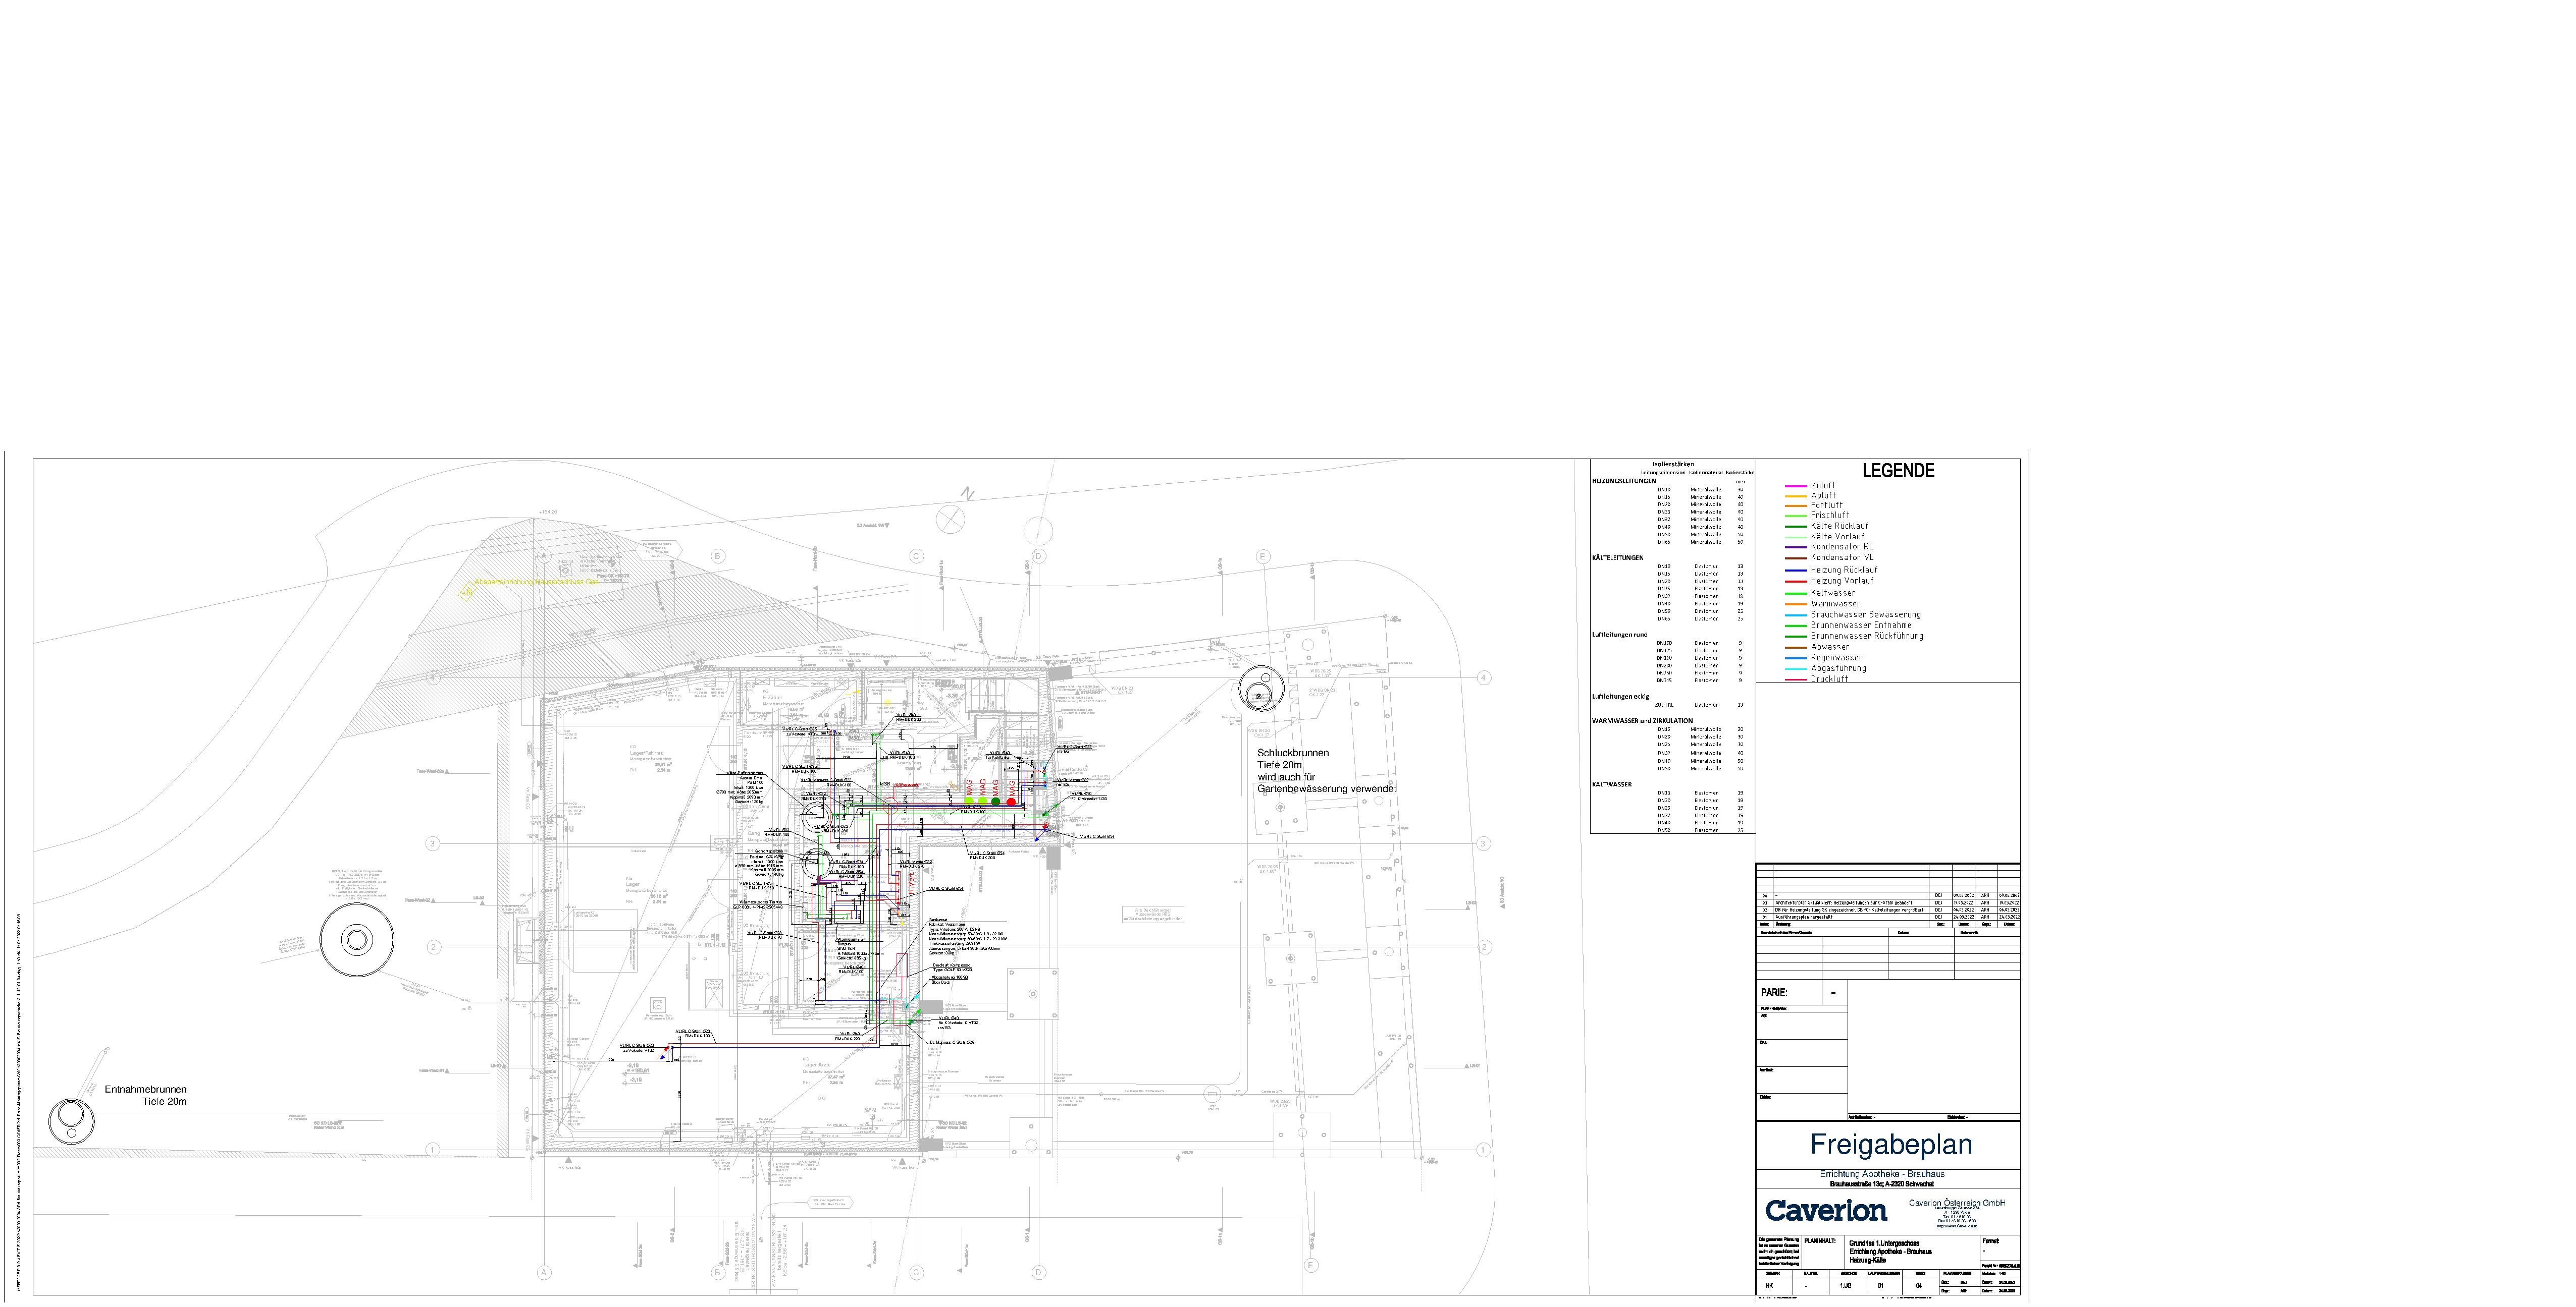Click the PARIE field in the title block
This screenshot has width=2576, height=1307.
(1774, 992)
